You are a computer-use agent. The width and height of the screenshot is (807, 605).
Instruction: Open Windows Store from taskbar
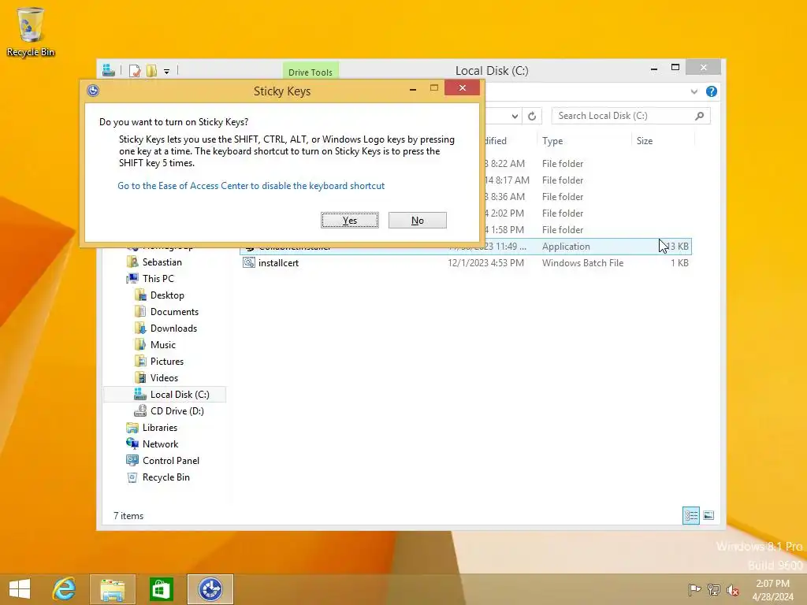tap(161, 589)
